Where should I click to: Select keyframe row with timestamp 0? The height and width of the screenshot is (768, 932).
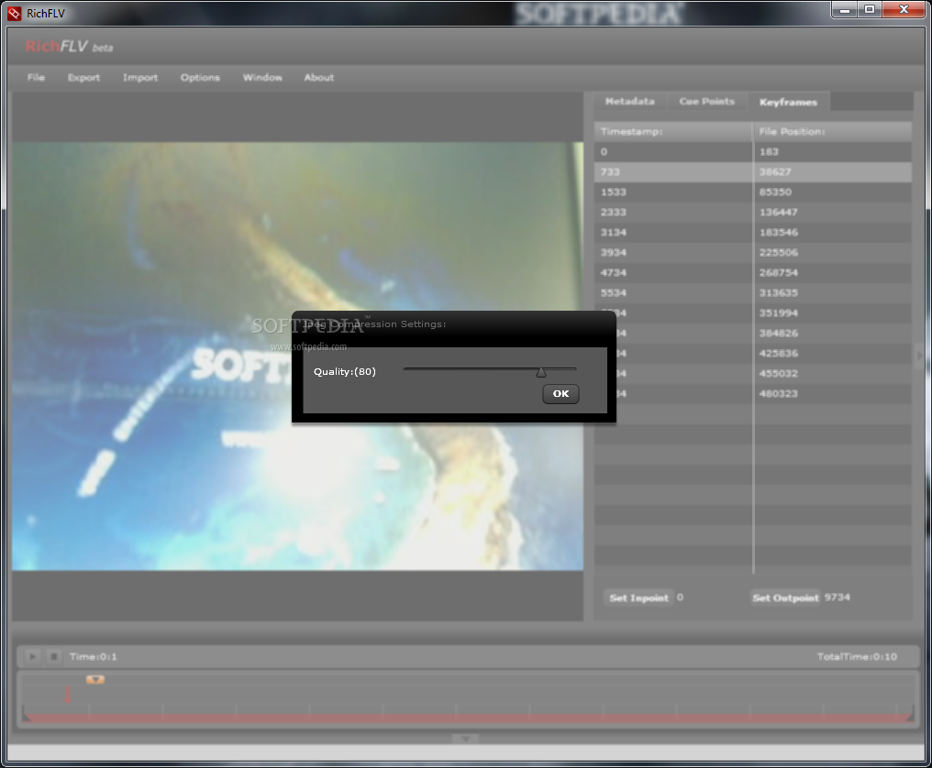(x=752, y=151)
